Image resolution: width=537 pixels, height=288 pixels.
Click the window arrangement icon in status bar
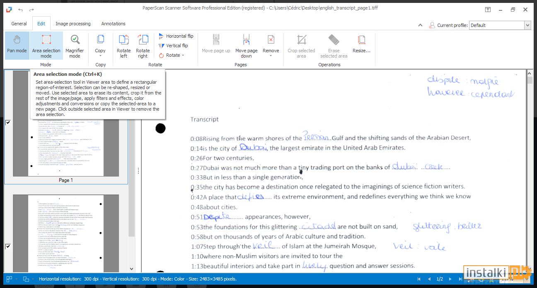(26, 279)
